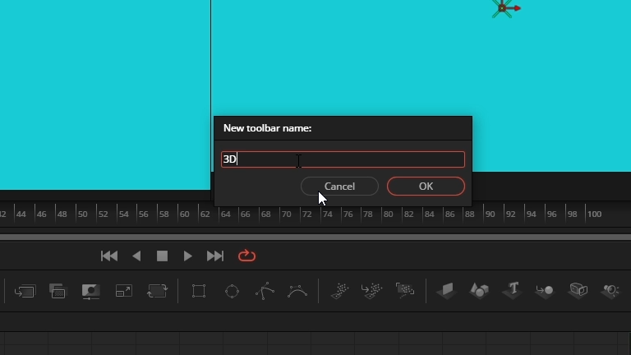Click the gray render range bar
631x355 pixels.
pyautogui.click(x=315, y=237)
